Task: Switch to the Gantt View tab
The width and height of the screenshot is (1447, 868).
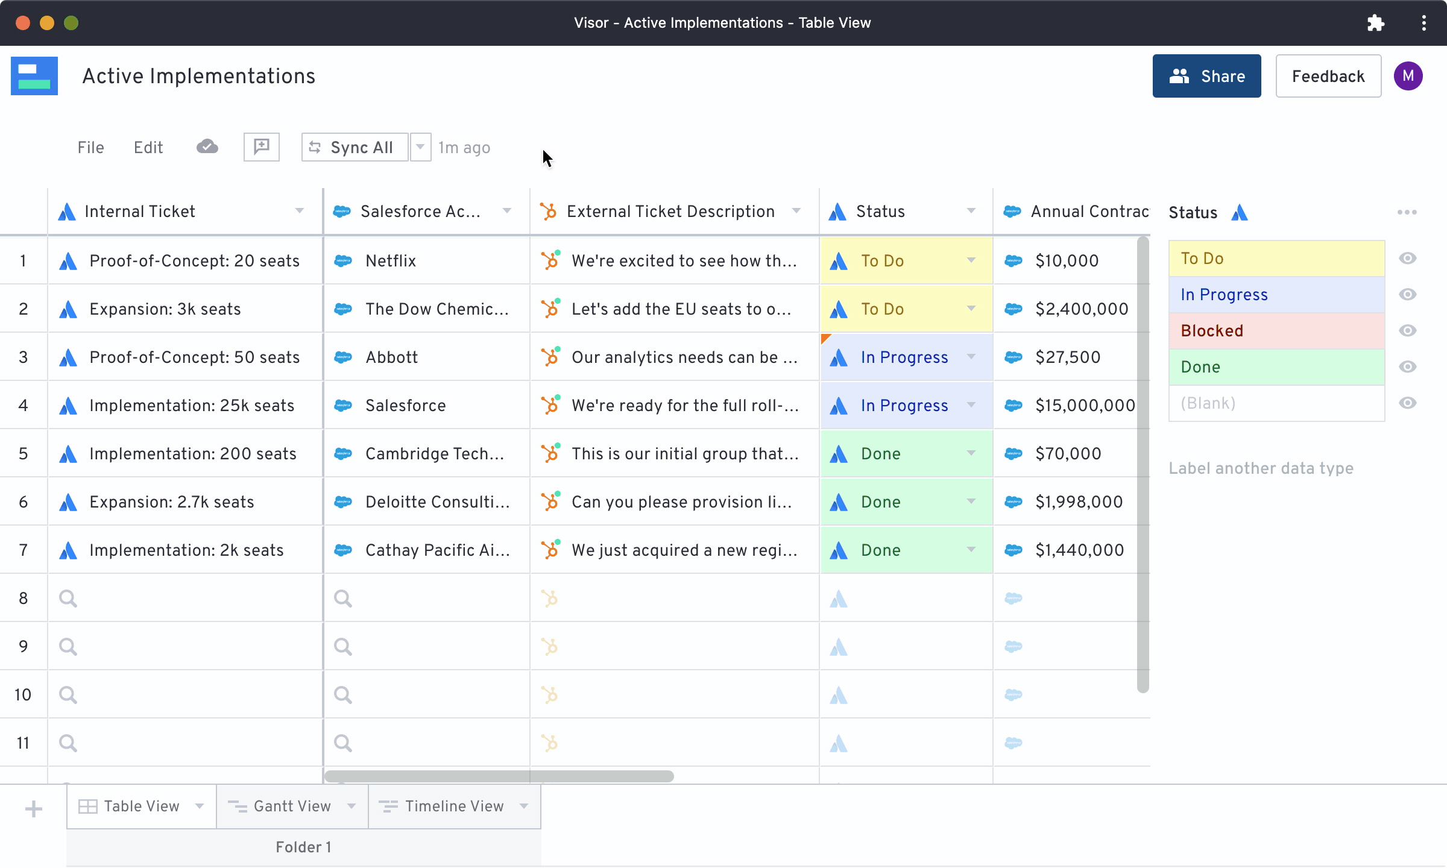Action: (x=291, y=806)
